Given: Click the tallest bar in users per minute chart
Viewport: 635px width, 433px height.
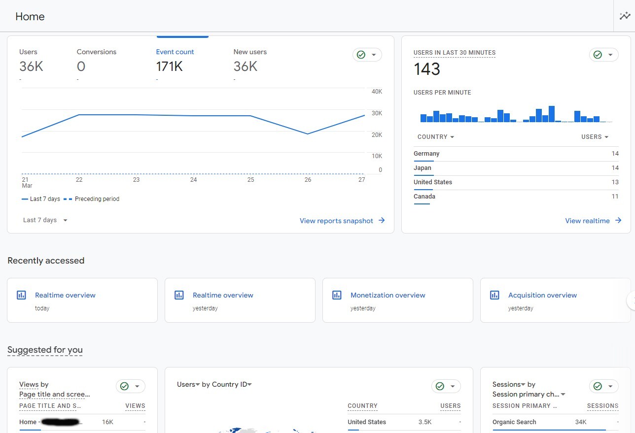Looking at the screenshot, I should (552, 114).
